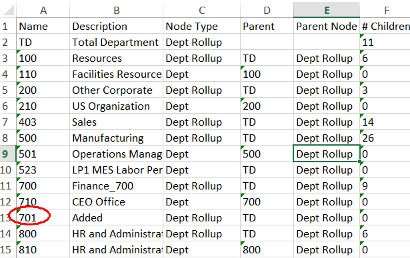This screenshot has height=258, width=410.
Task: Click the 'US Organization' cell
Action: (x=117, y=106)
